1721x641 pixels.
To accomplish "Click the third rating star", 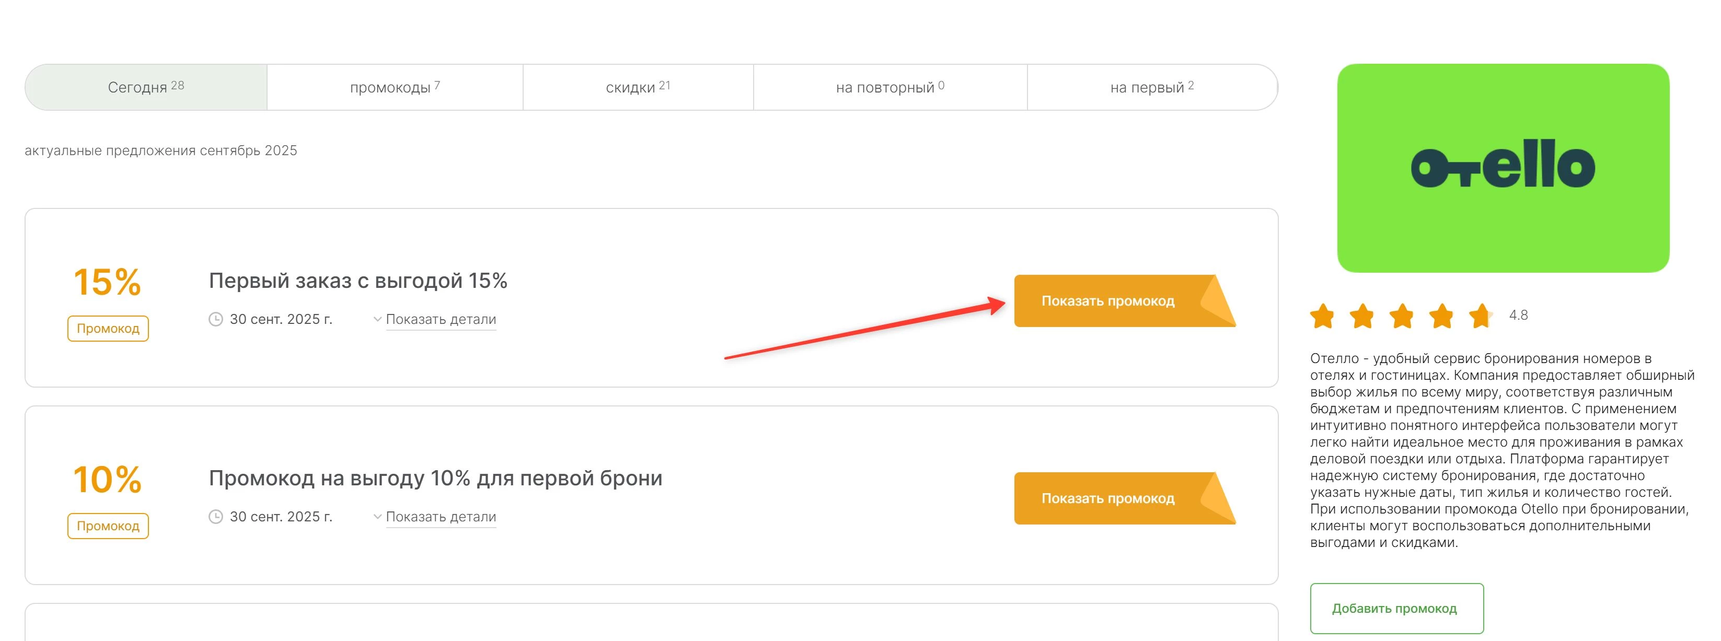I will tap(1402, 316).
